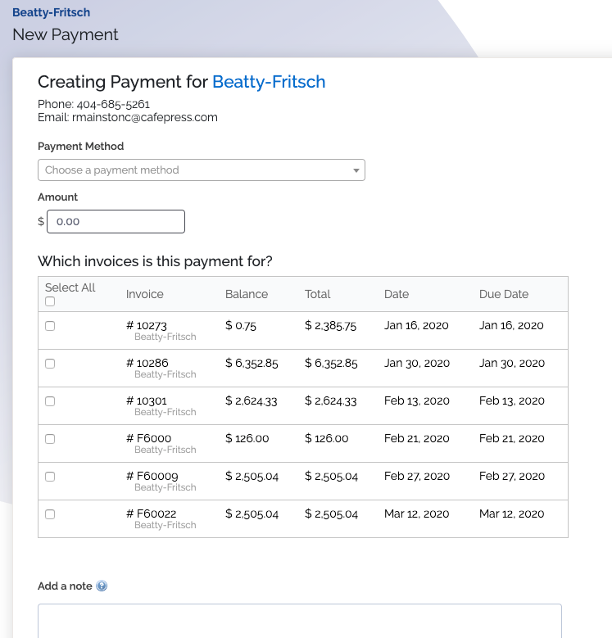Click balance $ 0.75
Screen dimensions: 612x638
click(241, 325)
